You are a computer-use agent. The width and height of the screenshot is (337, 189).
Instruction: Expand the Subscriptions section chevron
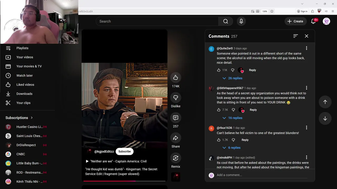click(32, 118)
